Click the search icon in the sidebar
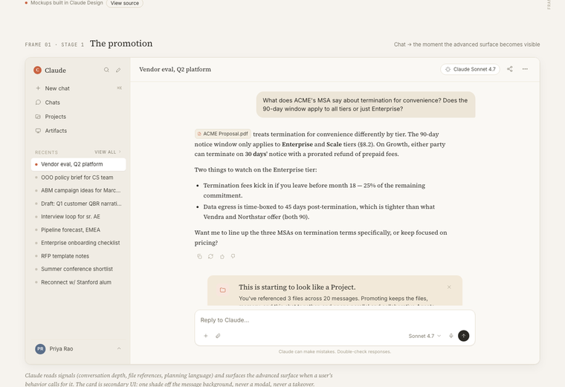 tap(106, 70)
